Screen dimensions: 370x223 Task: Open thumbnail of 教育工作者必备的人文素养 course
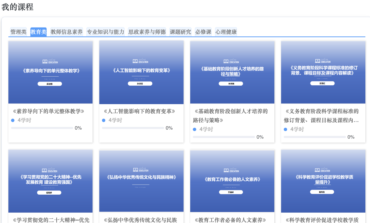(232, 181)
